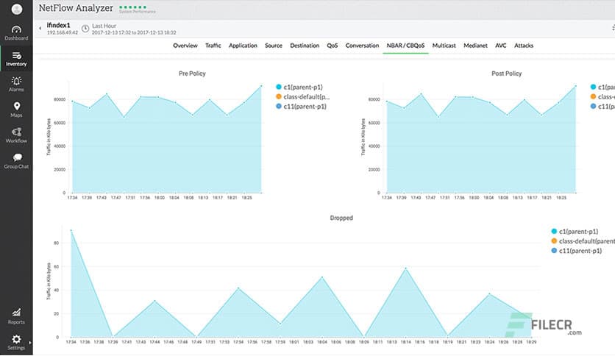Switch to the Destination tab
The image size is (615, 356).
(305, 46)
